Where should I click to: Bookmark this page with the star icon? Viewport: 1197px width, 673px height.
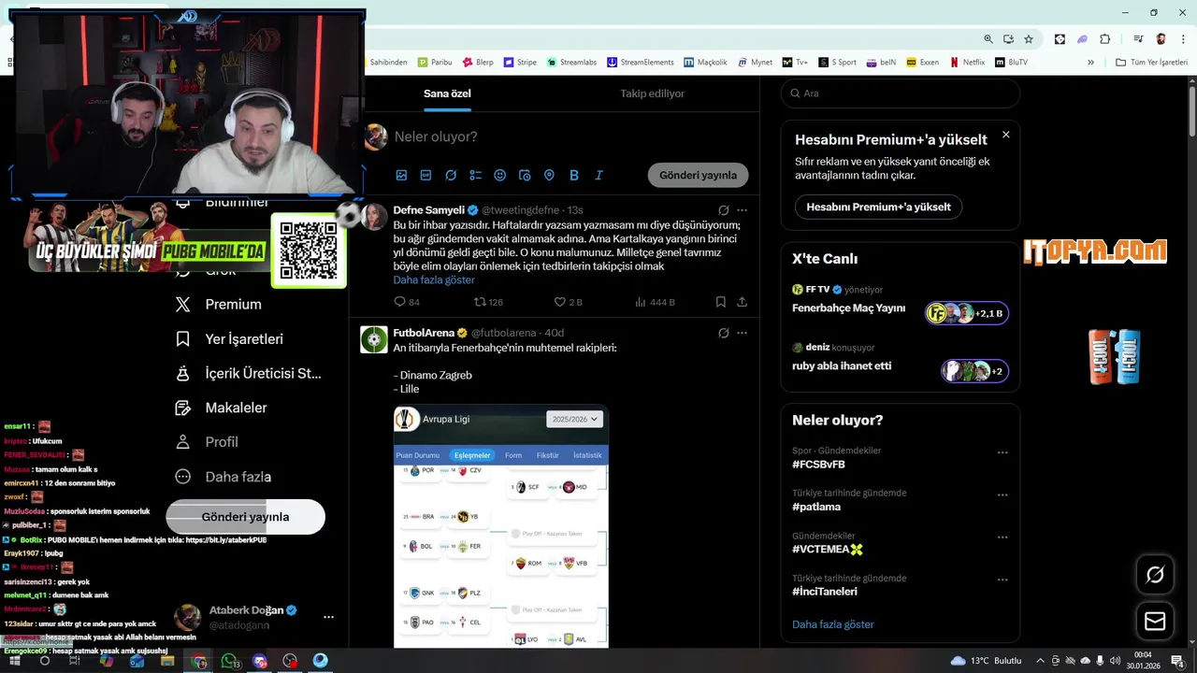coord(1029,39)
